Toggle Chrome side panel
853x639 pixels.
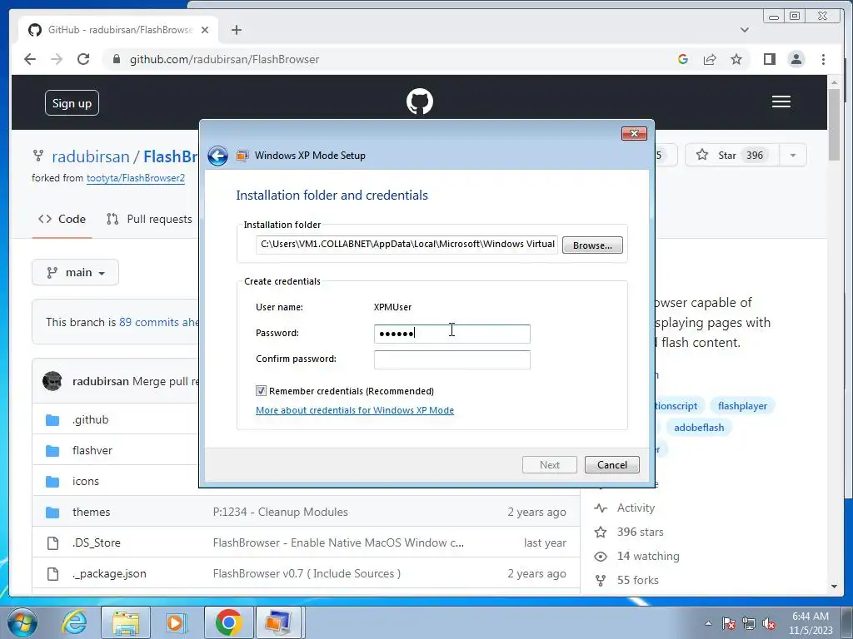769,59
